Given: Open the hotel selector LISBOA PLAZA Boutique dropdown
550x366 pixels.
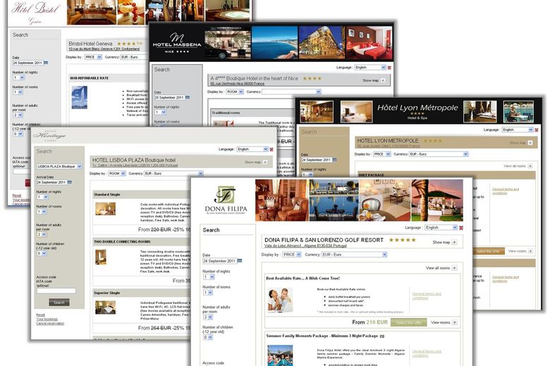Looking at the screenshot, I should click(59, 166).
